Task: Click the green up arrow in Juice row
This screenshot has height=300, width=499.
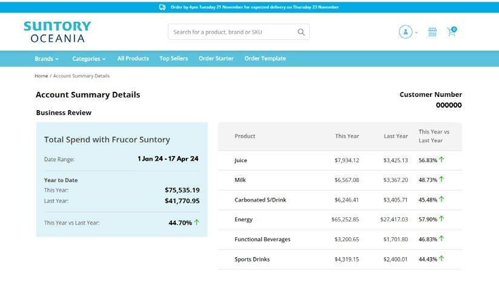Action: 441,160
